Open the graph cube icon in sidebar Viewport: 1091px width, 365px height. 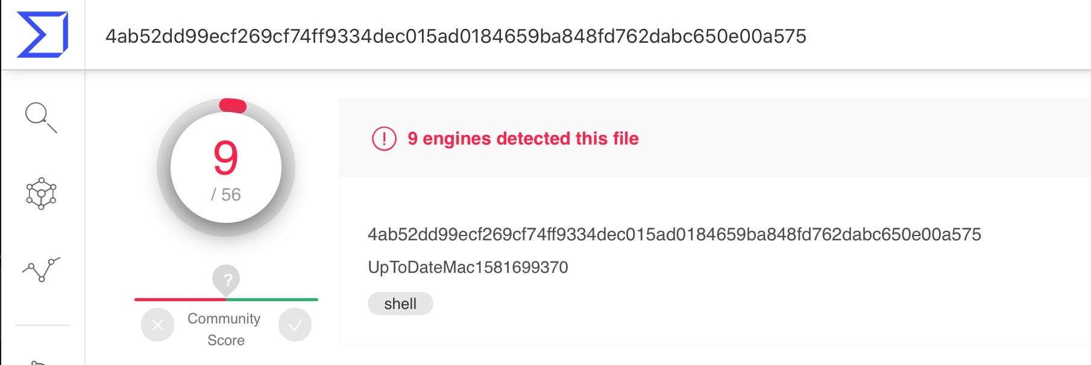click(41, 193)
